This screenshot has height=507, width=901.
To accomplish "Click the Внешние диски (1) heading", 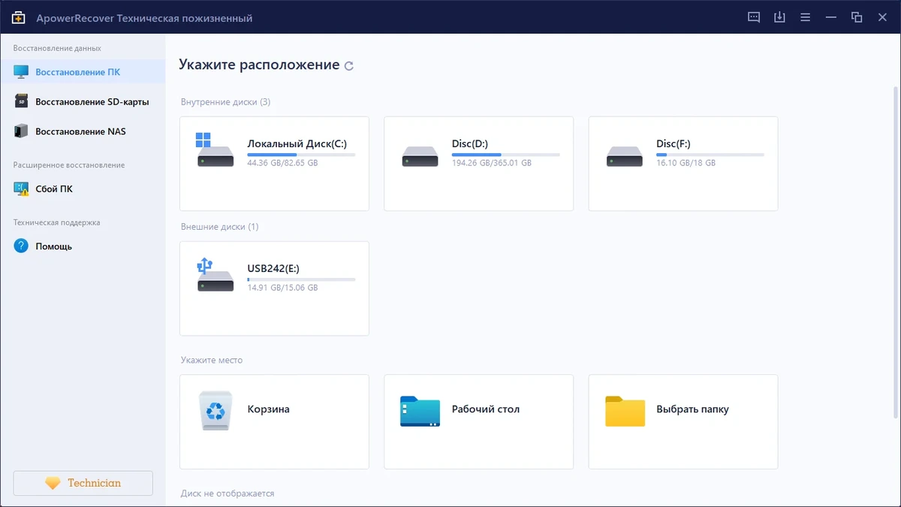I will click(219, 226).
